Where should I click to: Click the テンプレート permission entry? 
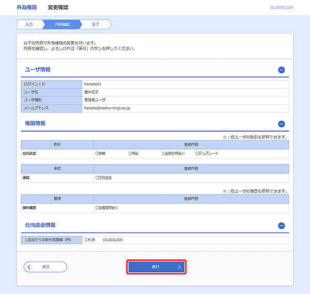coord(207,154)
